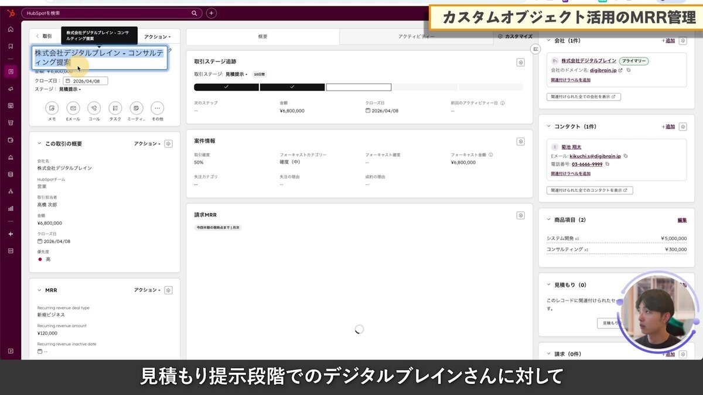Select the コール call icon
This screenshot has width=703, height=395.
pyautogui.click(x=94, y=109)
